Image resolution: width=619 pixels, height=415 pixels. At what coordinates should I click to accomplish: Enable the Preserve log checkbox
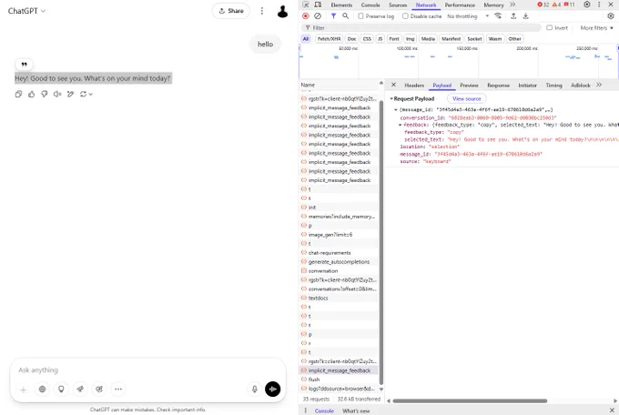360,16
